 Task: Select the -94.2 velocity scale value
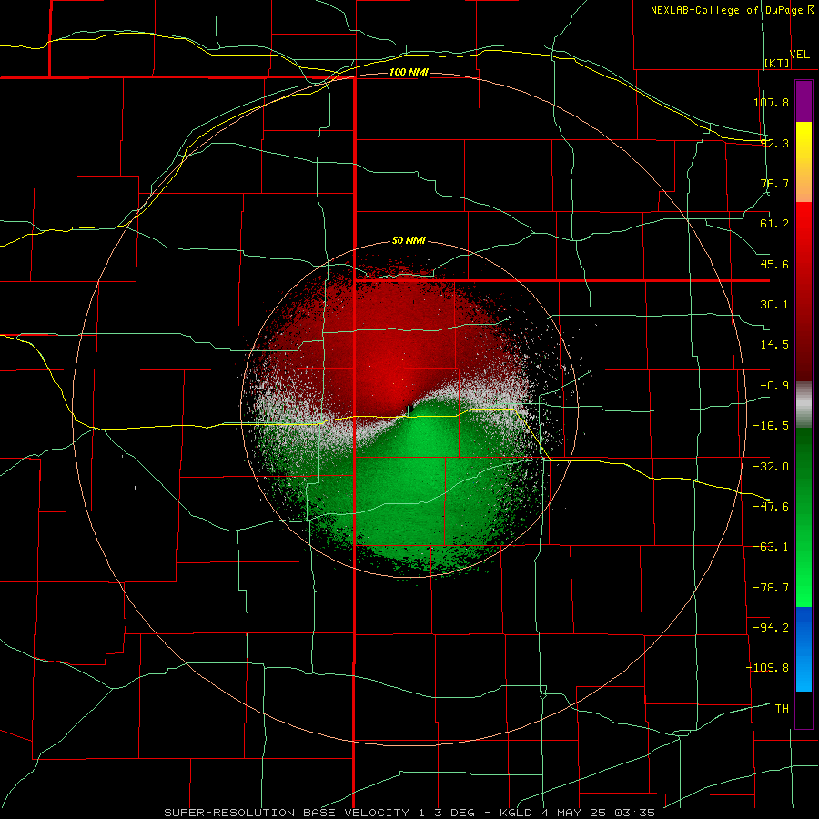[771, 627]
